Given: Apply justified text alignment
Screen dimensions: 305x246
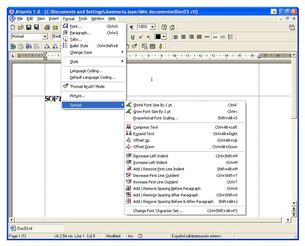Looking at the screenshot, I should coord(199,37).
